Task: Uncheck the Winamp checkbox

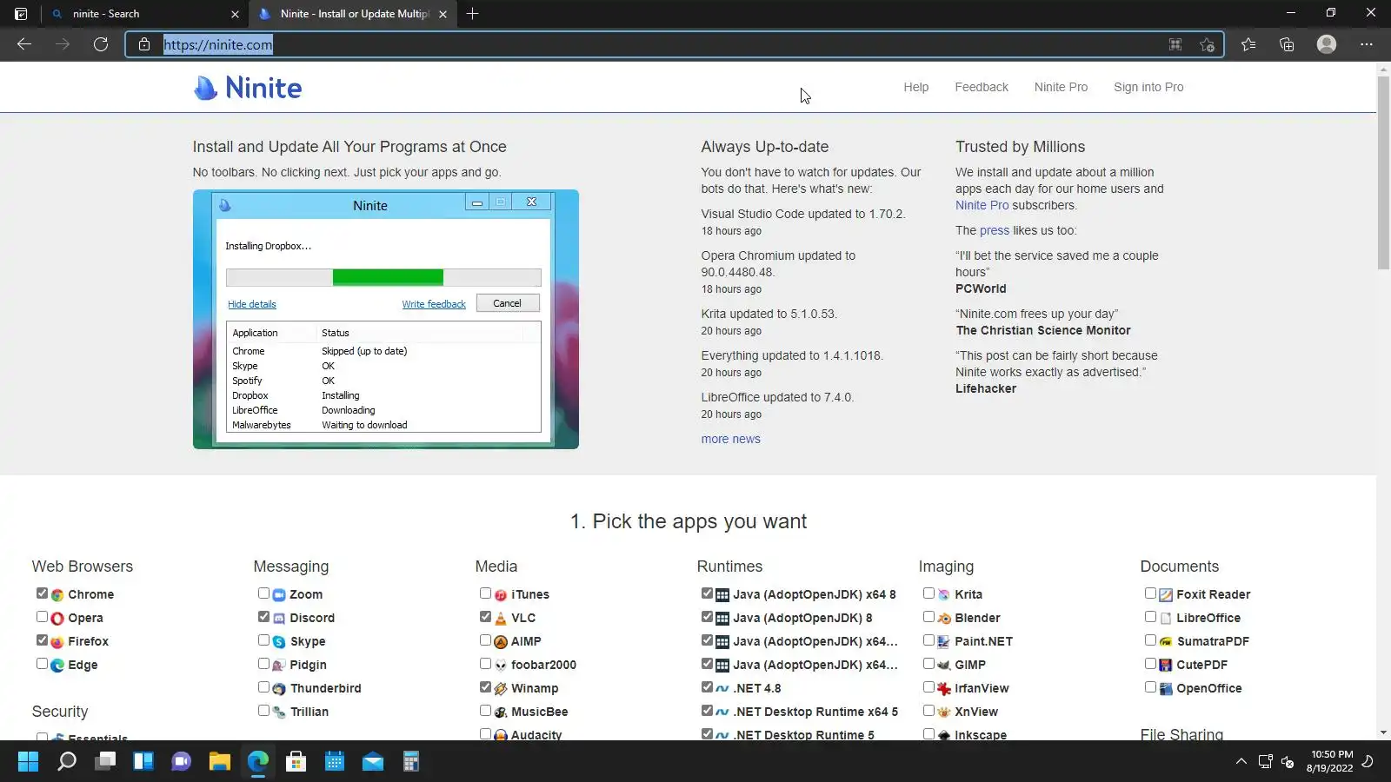Action: [485, 687]
